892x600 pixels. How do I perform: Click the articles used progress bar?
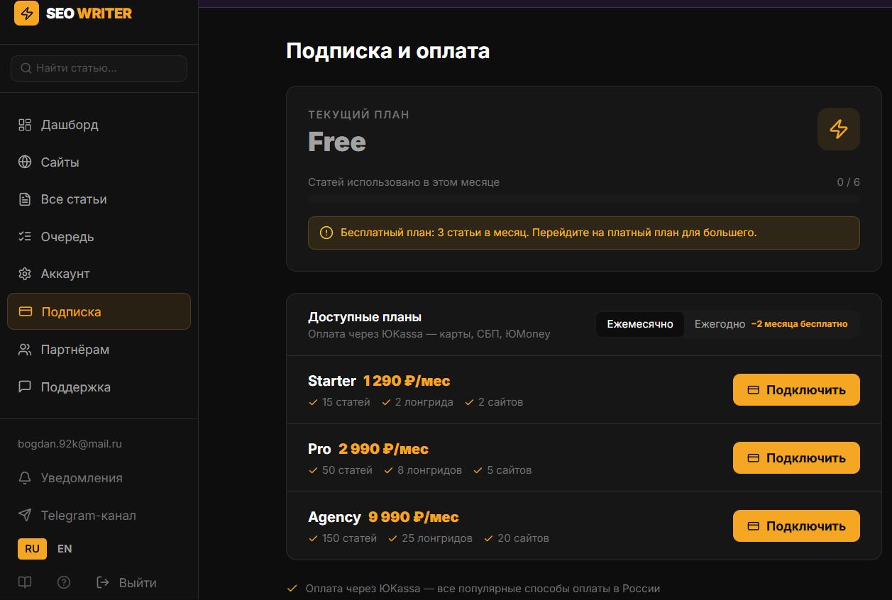point(584,200)
